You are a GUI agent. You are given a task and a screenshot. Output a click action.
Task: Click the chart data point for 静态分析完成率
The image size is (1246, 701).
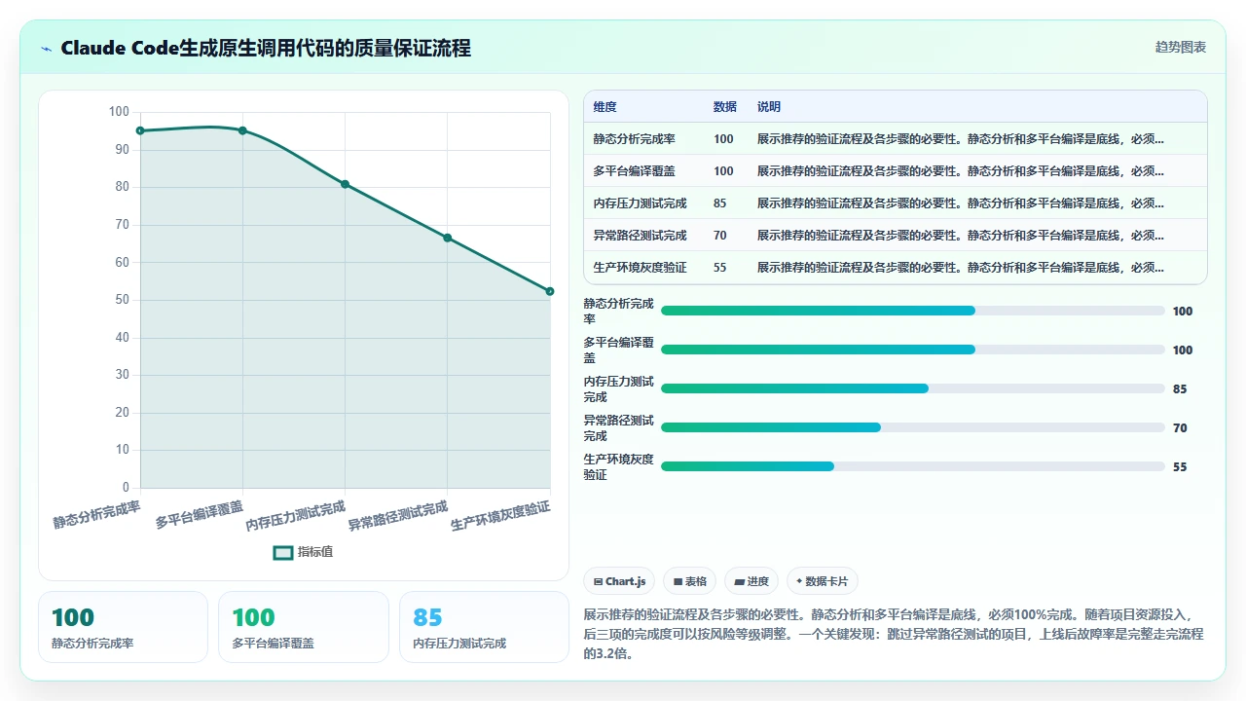coord(140,130)
